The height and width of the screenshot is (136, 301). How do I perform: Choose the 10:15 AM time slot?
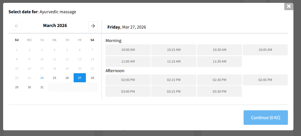point(174,50)
